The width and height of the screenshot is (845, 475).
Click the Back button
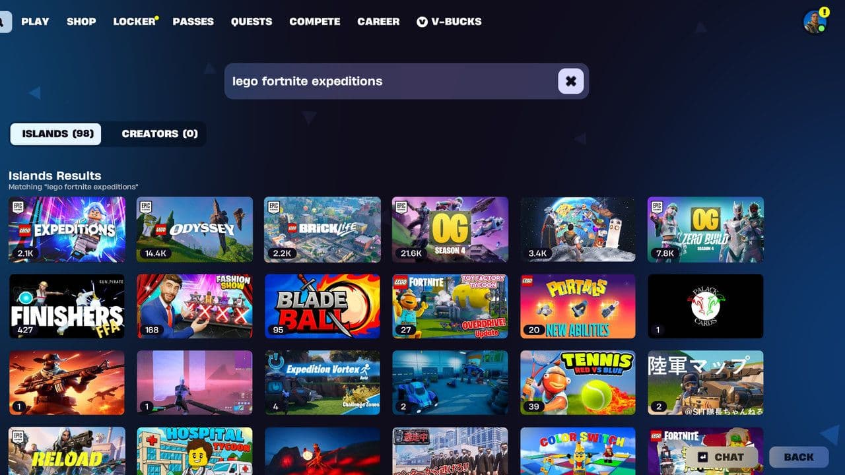pyautogui.click(x=799, y=457)
